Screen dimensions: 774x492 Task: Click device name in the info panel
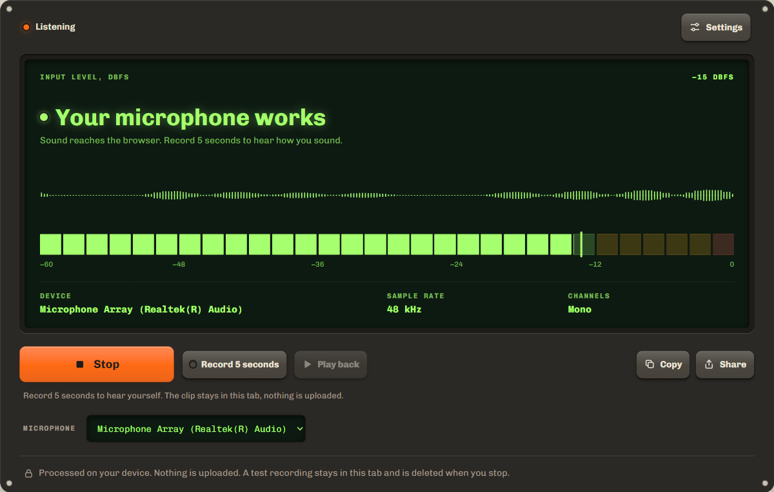(141, 309)
